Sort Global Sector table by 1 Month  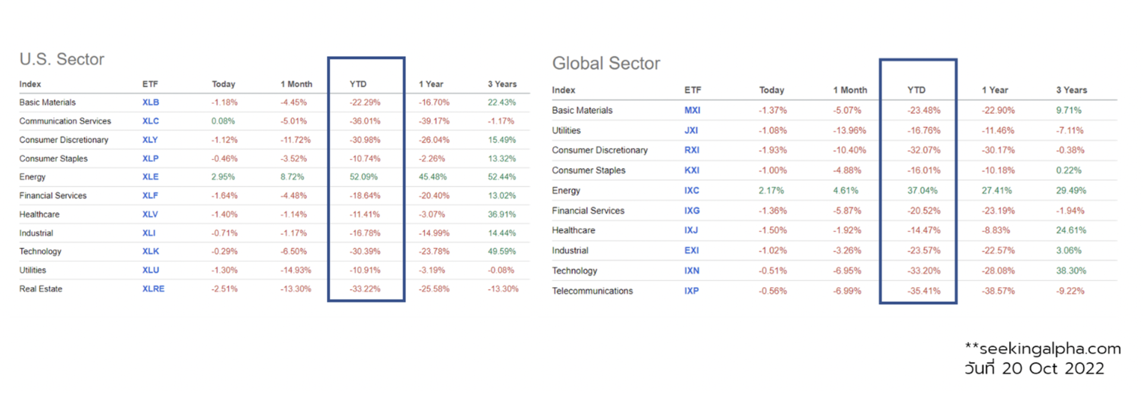click(x=850, y=90)
